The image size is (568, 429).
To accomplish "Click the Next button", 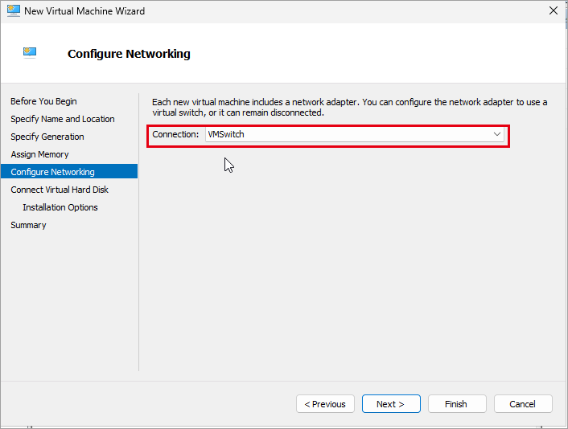I will coord(391,403).
